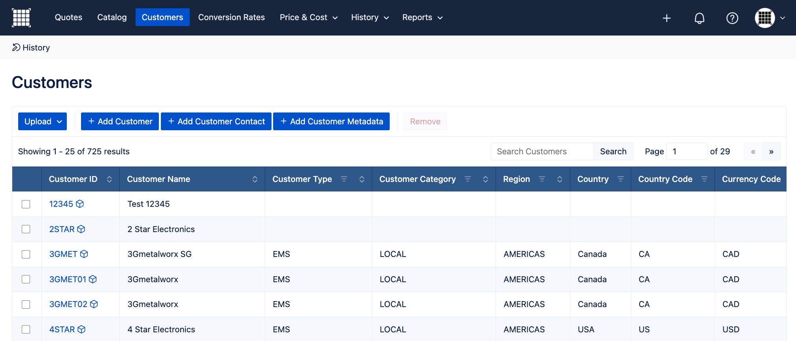This screenshot has height=341, width=796.
Task: Open customer 12345 link
Action: (x=61, y=204)
